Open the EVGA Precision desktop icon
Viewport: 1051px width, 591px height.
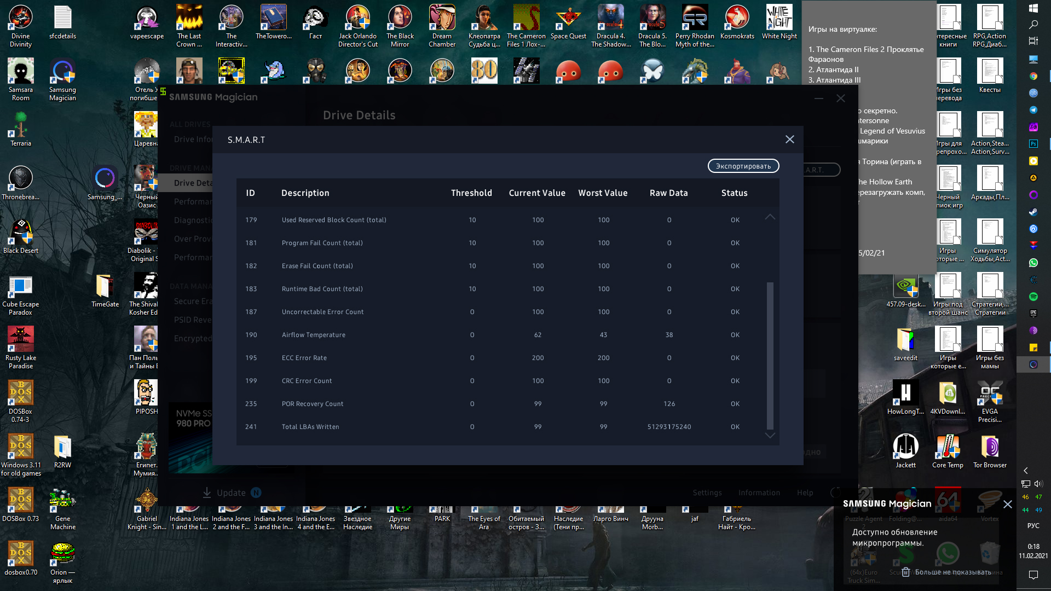tap(990, 402)
